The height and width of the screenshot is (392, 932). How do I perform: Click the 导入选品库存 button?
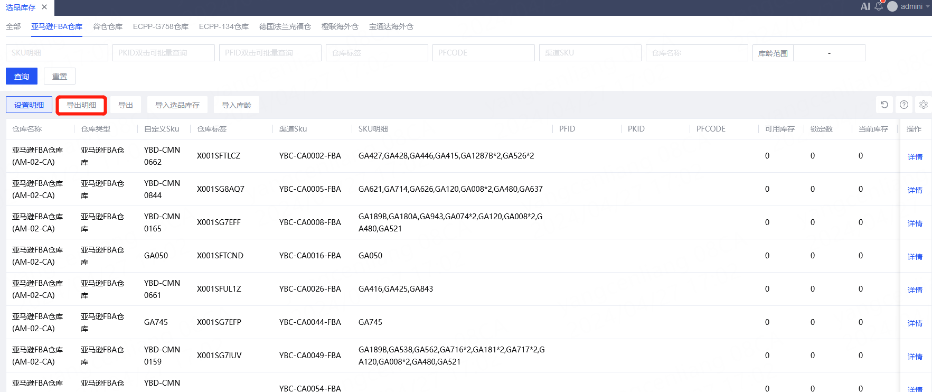pyautogui.click(x=177, y=105)
